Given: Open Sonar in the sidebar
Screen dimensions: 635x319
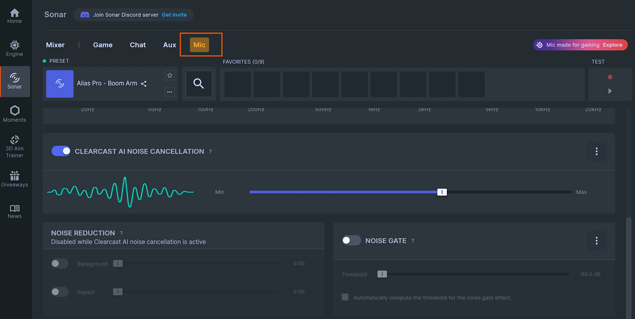Looking at the screenshot, I should [x=15, y=81].
